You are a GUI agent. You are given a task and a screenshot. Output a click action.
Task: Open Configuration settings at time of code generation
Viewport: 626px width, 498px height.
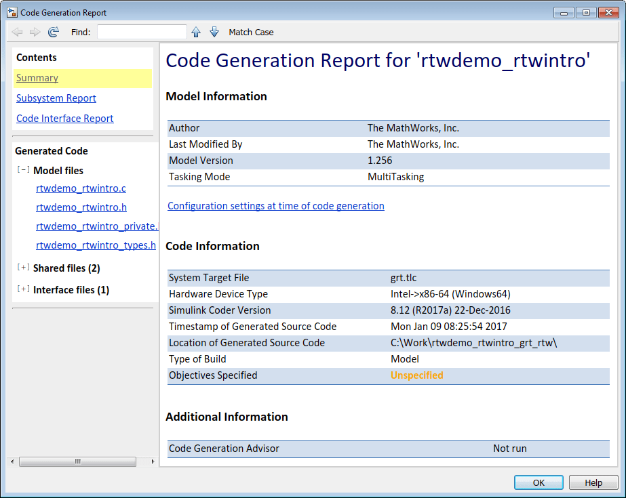point(276,206)
